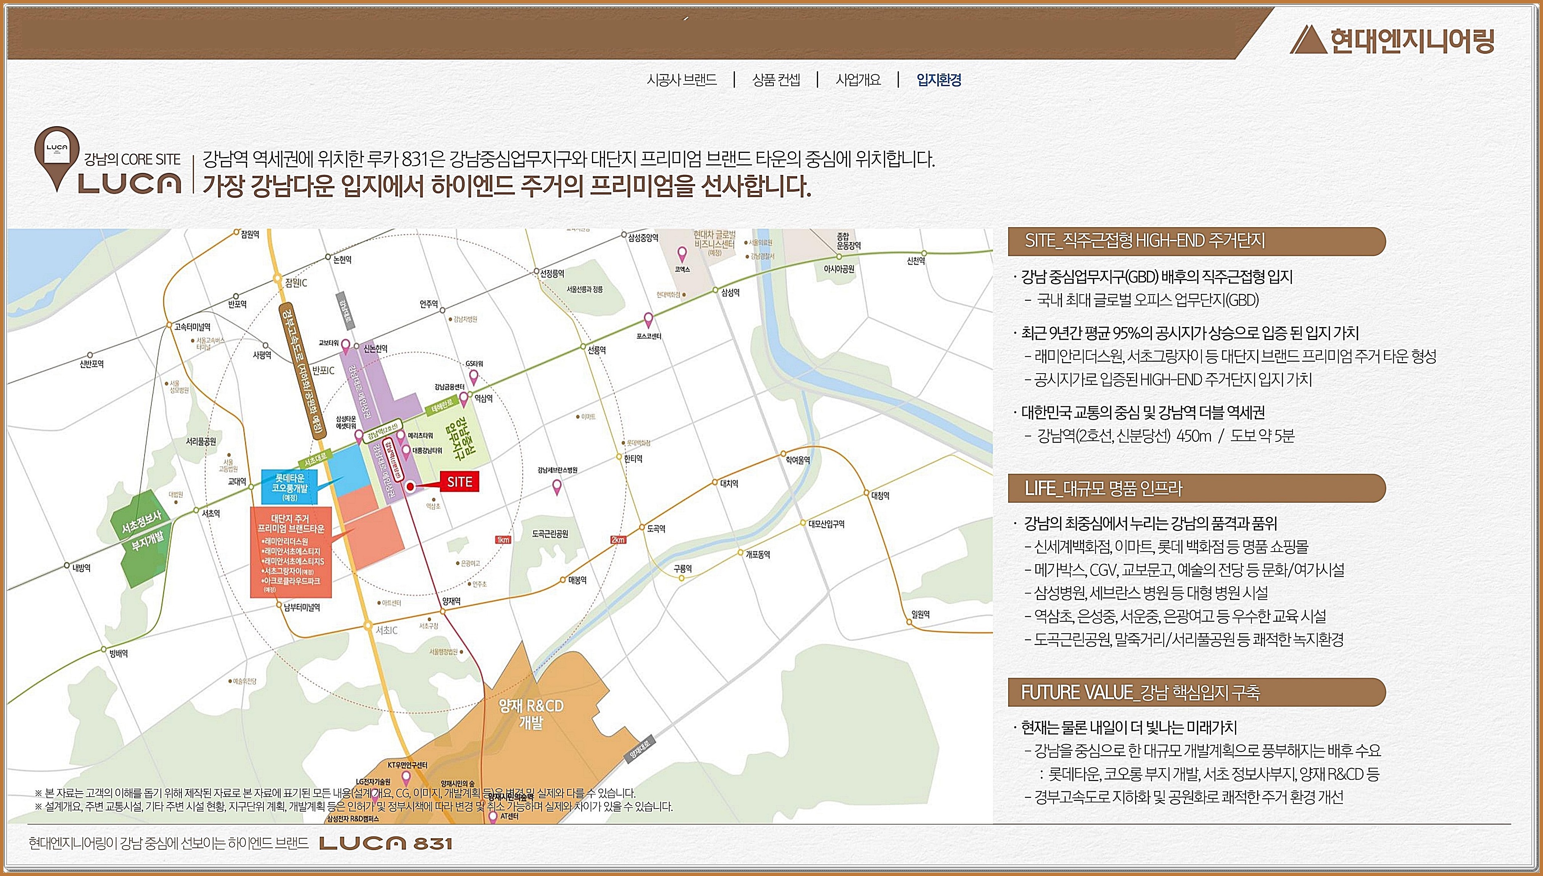This screenshot has width=1543, height=876.
Task: Click the 2km radius marker
Action: pyautogui.click(x=618, y=540)
